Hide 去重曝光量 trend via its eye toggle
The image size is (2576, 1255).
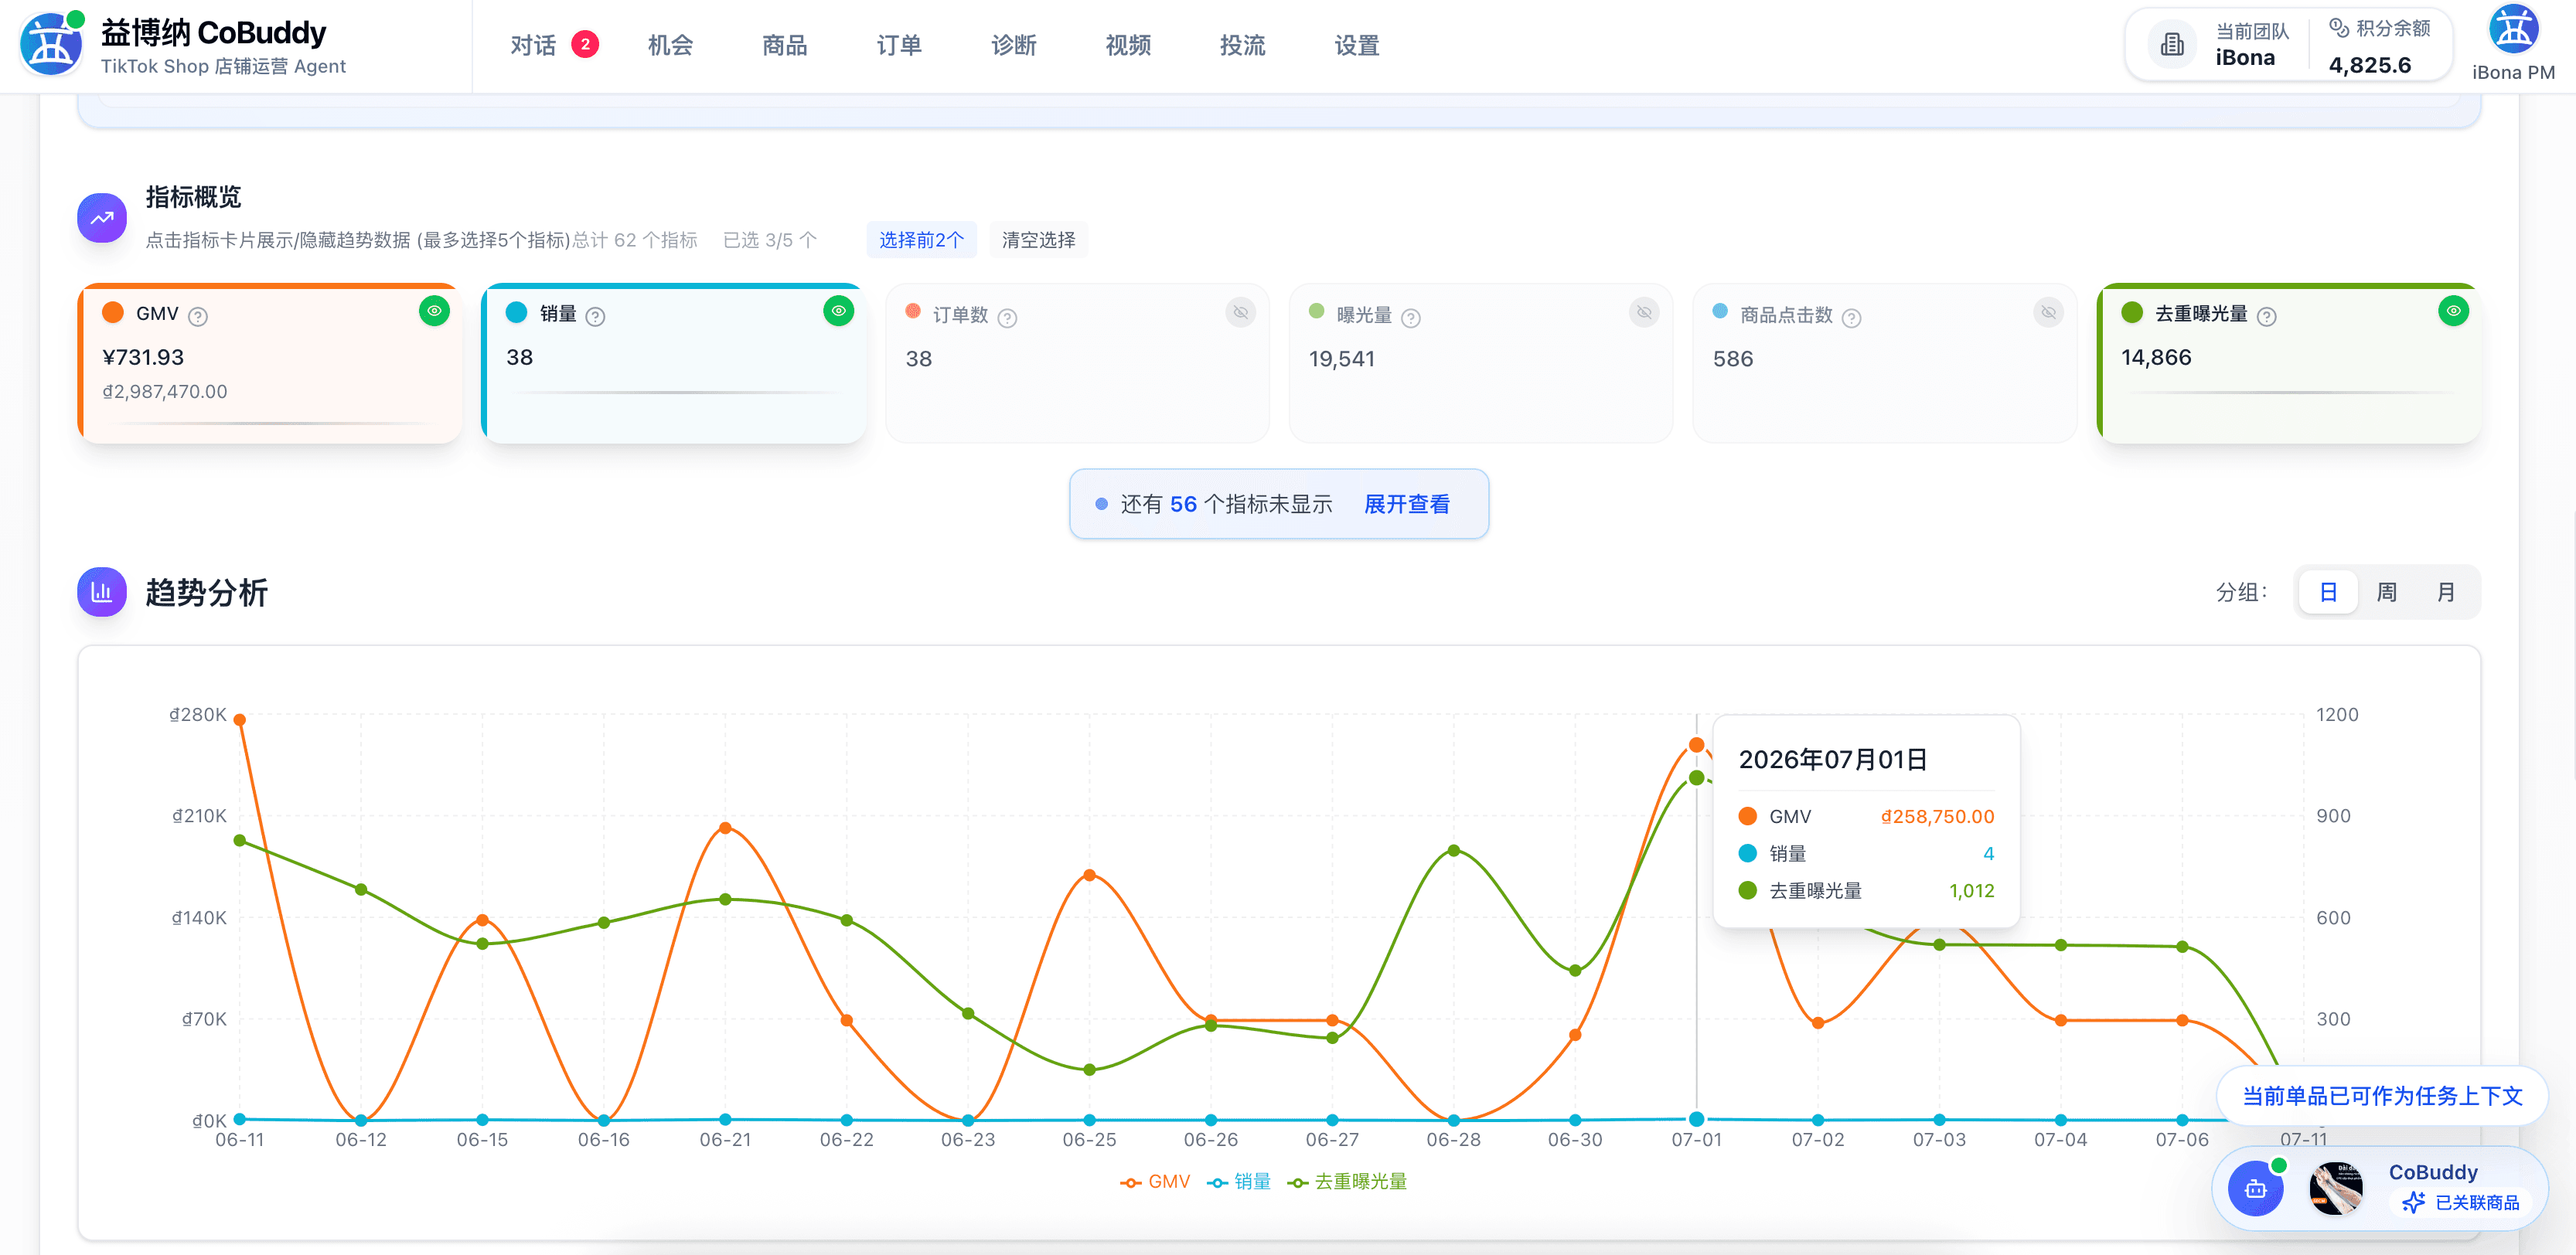2453,311
